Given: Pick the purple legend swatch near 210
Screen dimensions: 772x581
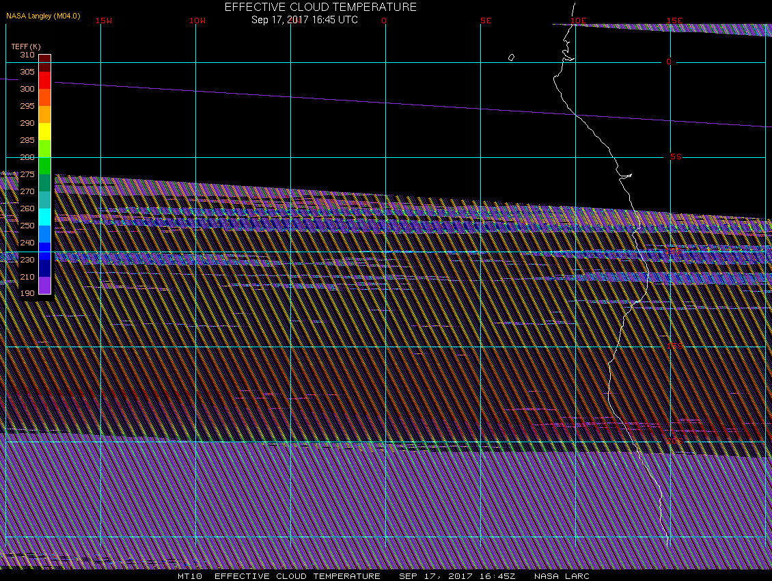Looking at the screenshot, I should tap(45, 285).
